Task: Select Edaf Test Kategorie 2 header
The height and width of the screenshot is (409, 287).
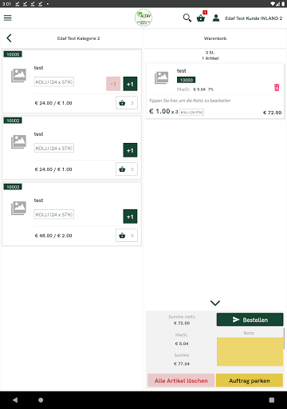Action: tap(79, 38)
